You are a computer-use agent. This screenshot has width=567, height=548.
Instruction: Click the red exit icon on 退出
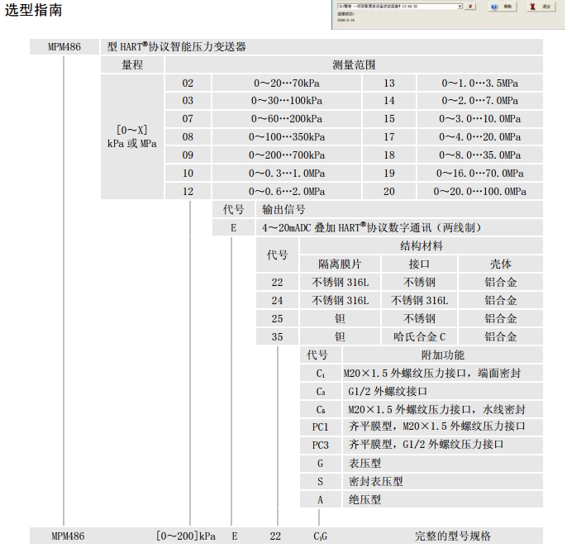pyautogui.click(x=531, y=7)
